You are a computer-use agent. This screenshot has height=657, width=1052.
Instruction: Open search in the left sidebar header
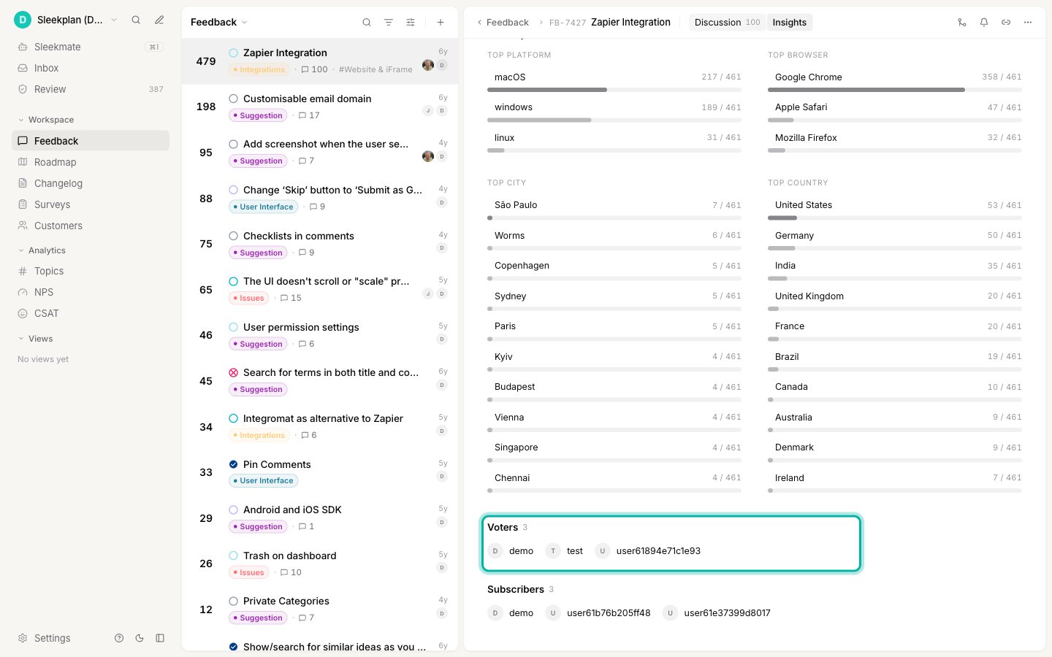(136, 20)
